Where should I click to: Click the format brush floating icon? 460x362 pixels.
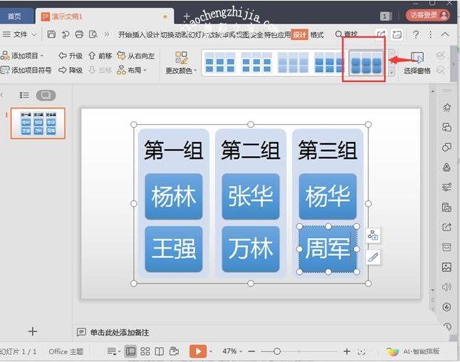(x=373, y=258)
